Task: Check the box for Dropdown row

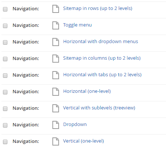Action: (x=5, y=125)
